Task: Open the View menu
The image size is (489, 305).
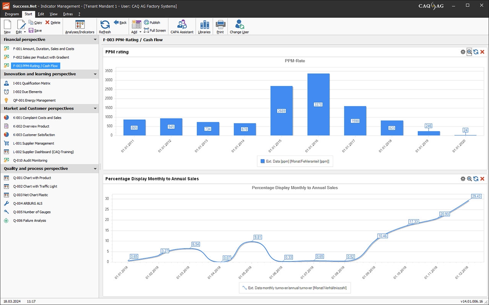Action: pos(53,14)
